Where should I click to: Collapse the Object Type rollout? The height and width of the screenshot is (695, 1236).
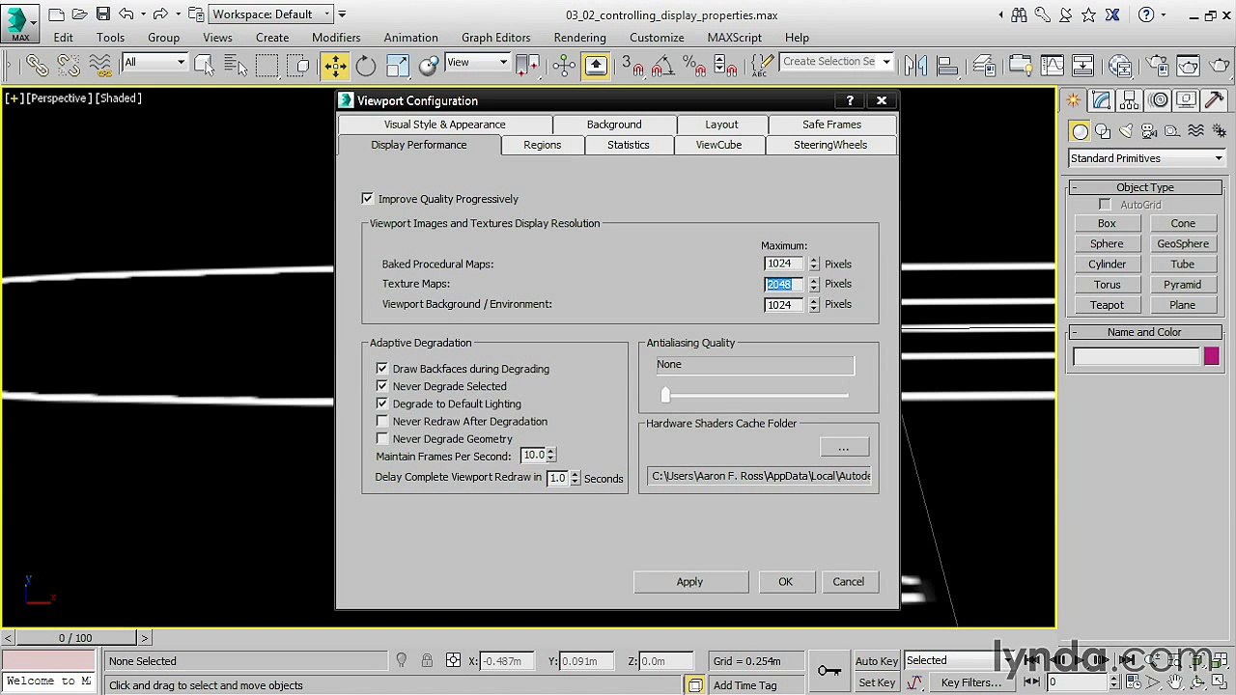(x=1145, y=187)
